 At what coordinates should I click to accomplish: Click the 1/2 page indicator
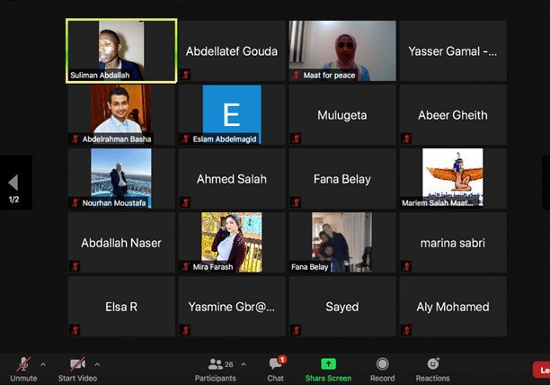point(13,200)
